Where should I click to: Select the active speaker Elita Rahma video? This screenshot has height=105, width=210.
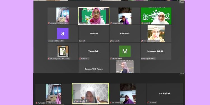pyautogui.click(x=94, y=16)
